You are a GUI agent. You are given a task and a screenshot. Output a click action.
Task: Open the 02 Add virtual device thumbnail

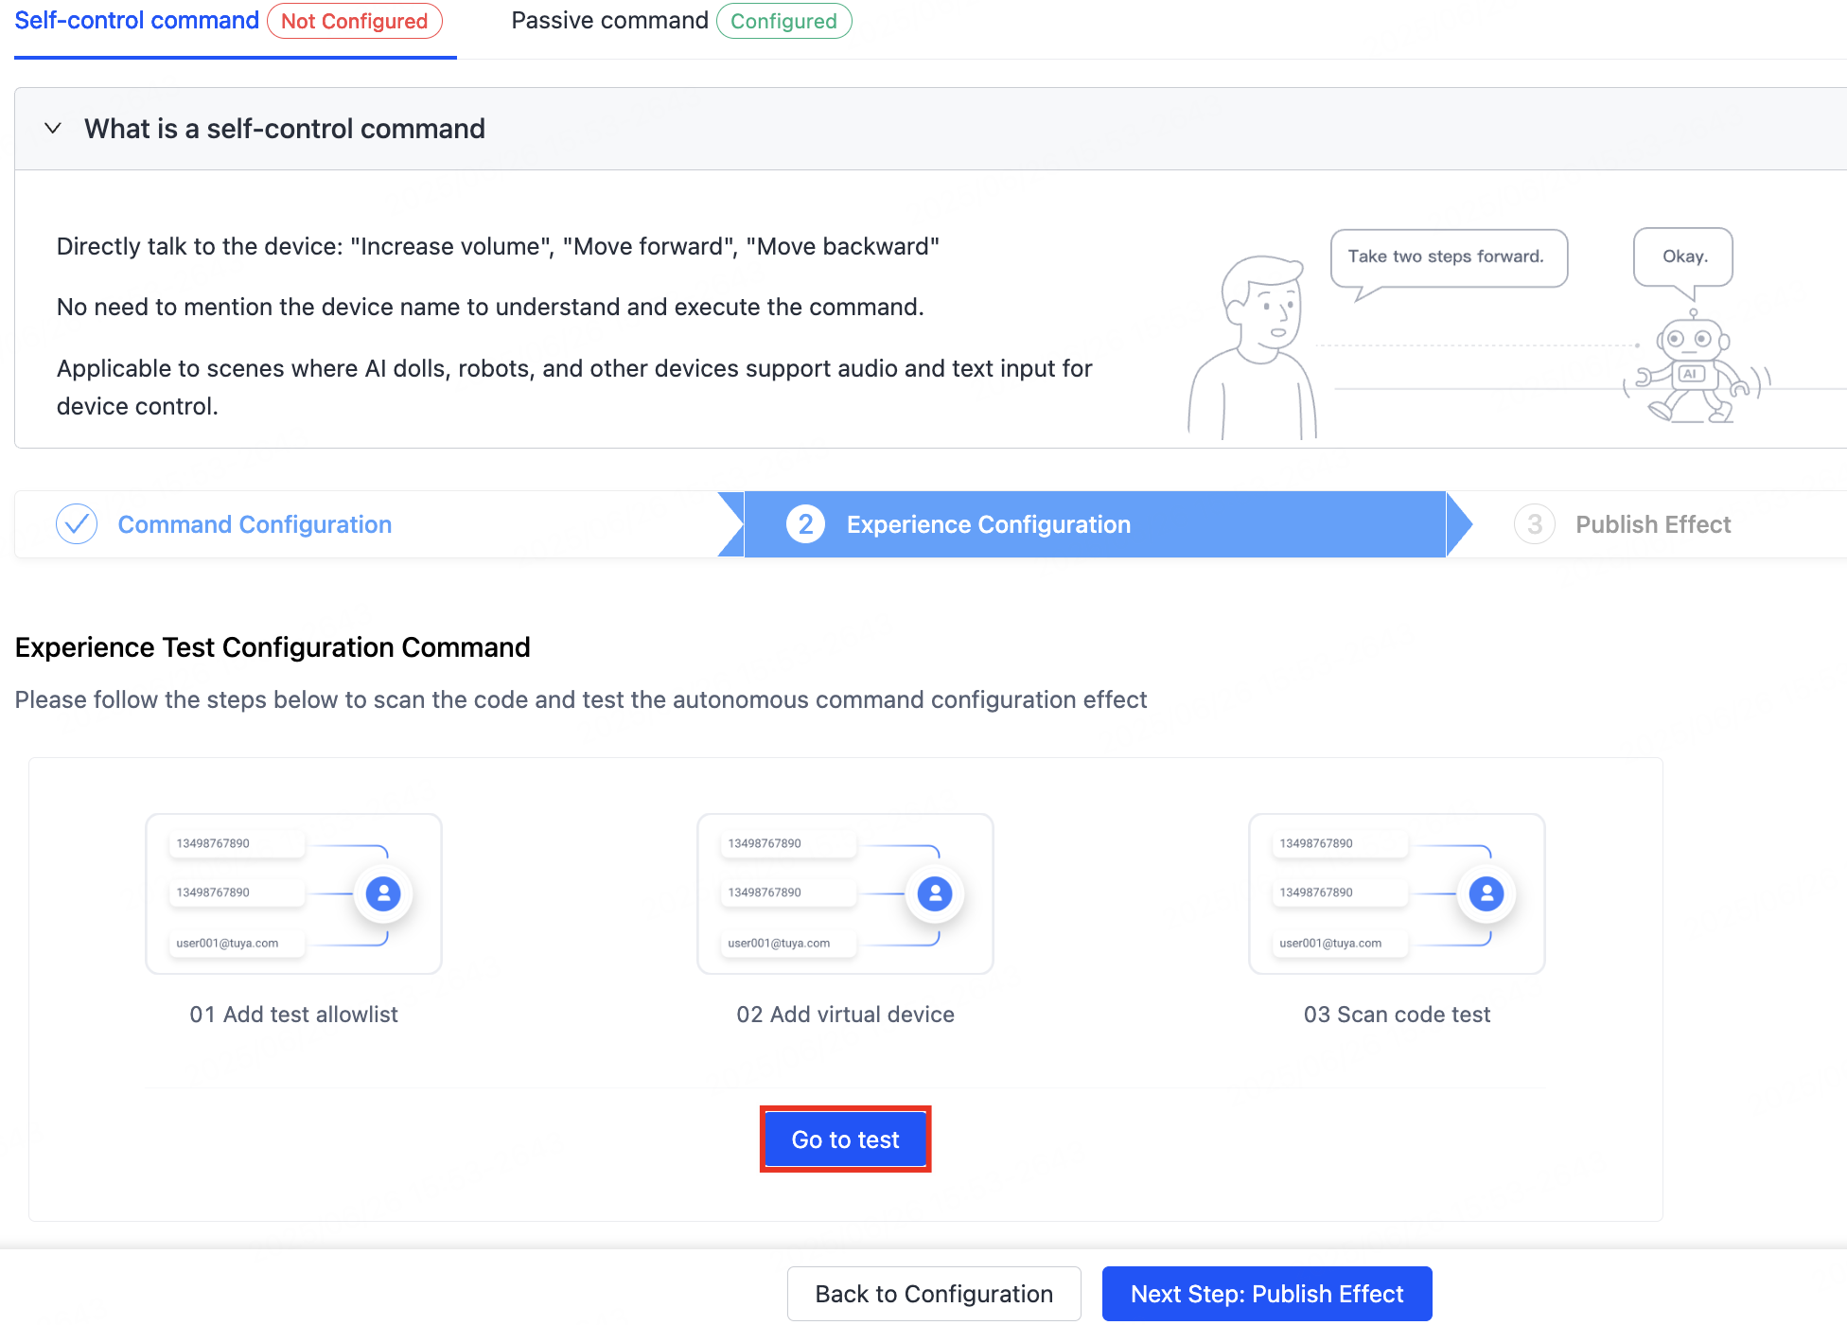(845, 893)
